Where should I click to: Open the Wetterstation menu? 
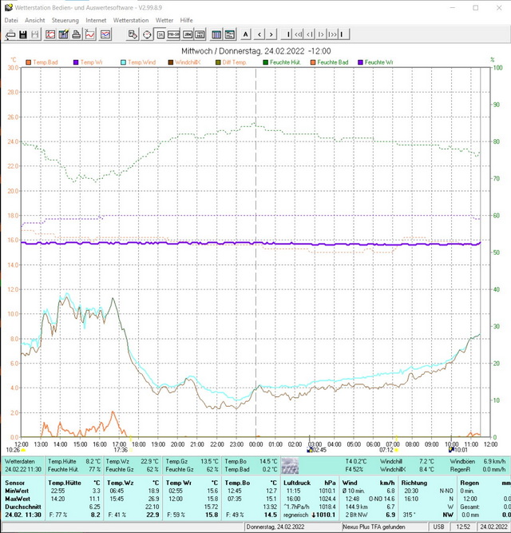pos(130,20)
